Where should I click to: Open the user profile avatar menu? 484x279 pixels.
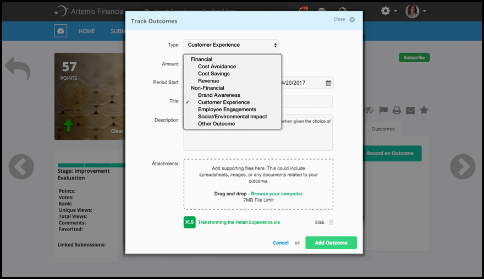tap(412, 11)
